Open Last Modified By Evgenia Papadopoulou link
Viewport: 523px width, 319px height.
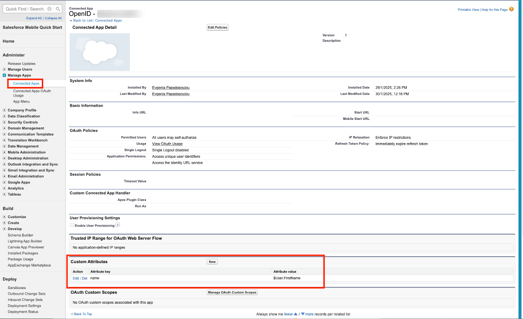click(171, 94)
